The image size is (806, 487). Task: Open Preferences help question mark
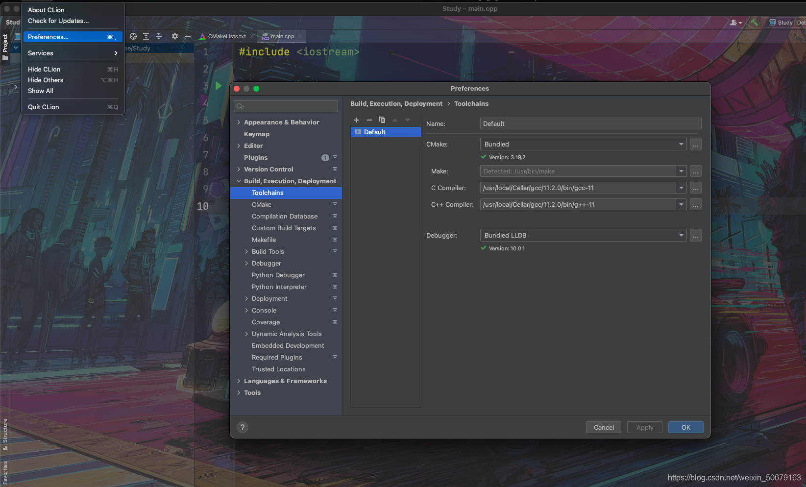243,427
